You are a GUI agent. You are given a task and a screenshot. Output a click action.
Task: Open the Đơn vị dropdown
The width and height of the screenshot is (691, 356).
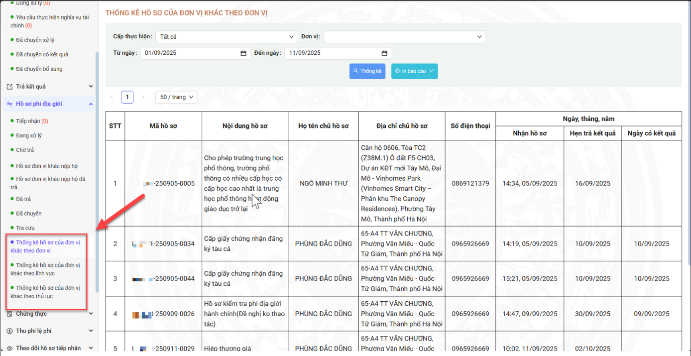point(404,37)
